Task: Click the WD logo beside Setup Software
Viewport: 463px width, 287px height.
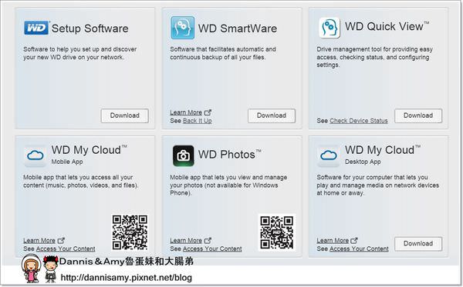Action: click(36, 28)
